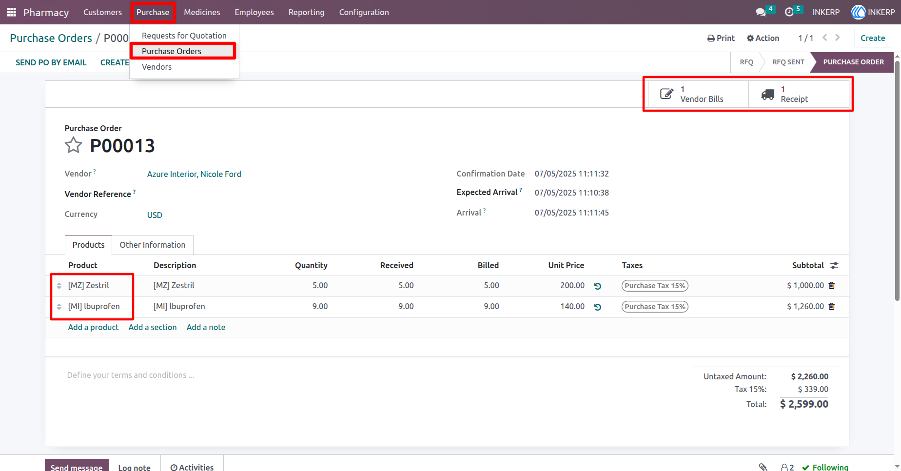Switch to Other Information tab
This screenshot has width=901, height=471.
(153, 245)
